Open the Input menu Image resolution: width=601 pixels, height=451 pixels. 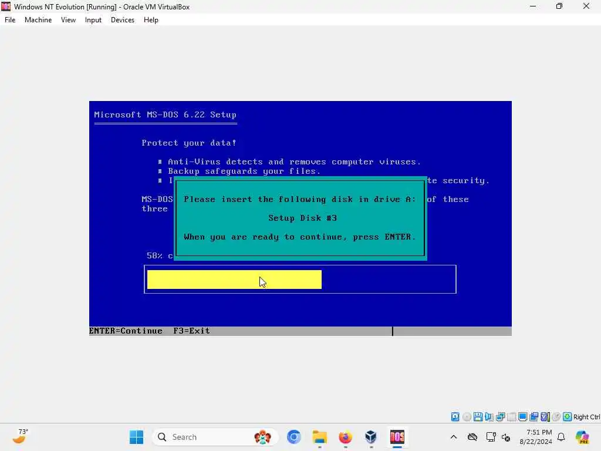coord(93,20)
